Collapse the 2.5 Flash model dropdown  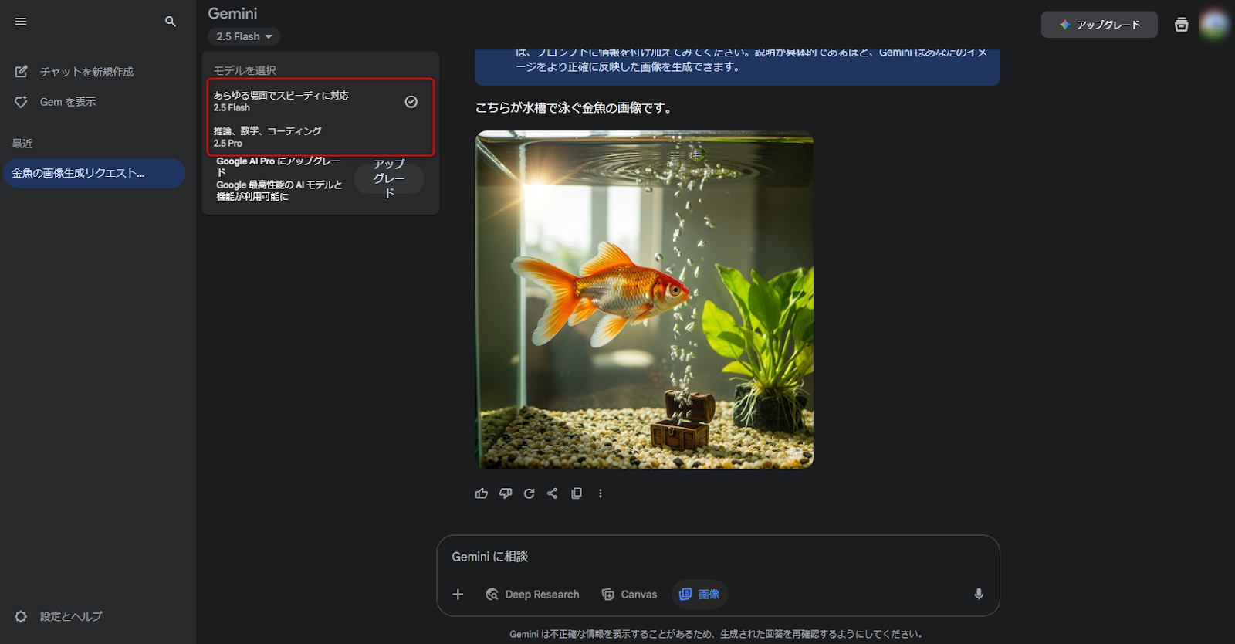tap(244, 36)
